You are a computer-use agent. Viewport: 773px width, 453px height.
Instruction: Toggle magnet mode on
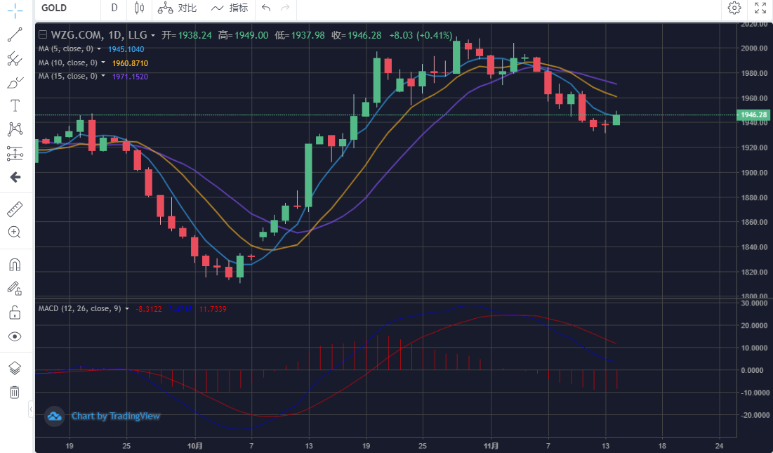(x=15, y=265)
